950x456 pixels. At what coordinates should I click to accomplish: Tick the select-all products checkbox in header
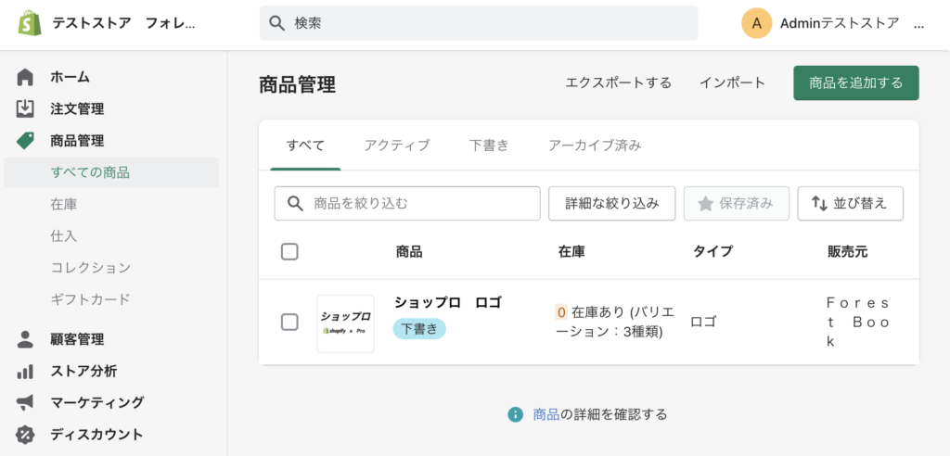289,252
